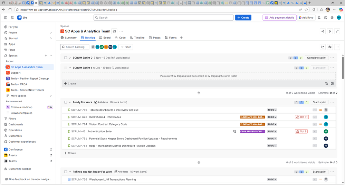
Task: Open Jira settings gear icon
Action: pos(332,18)
